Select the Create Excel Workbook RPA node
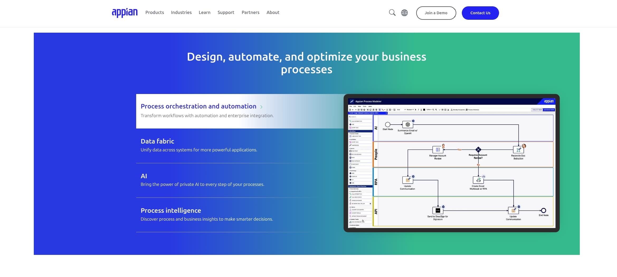The width and height of the screenshot is (617, 277). [x=478, y=180]
